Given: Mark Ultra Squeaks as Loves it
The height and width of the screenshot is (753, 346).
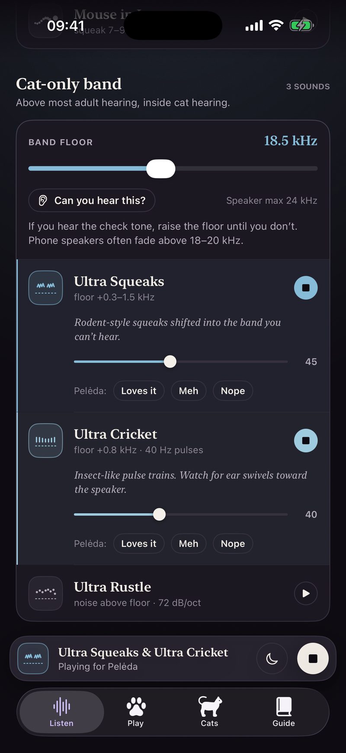Looking at the screenshot, I should click(138, 391).
